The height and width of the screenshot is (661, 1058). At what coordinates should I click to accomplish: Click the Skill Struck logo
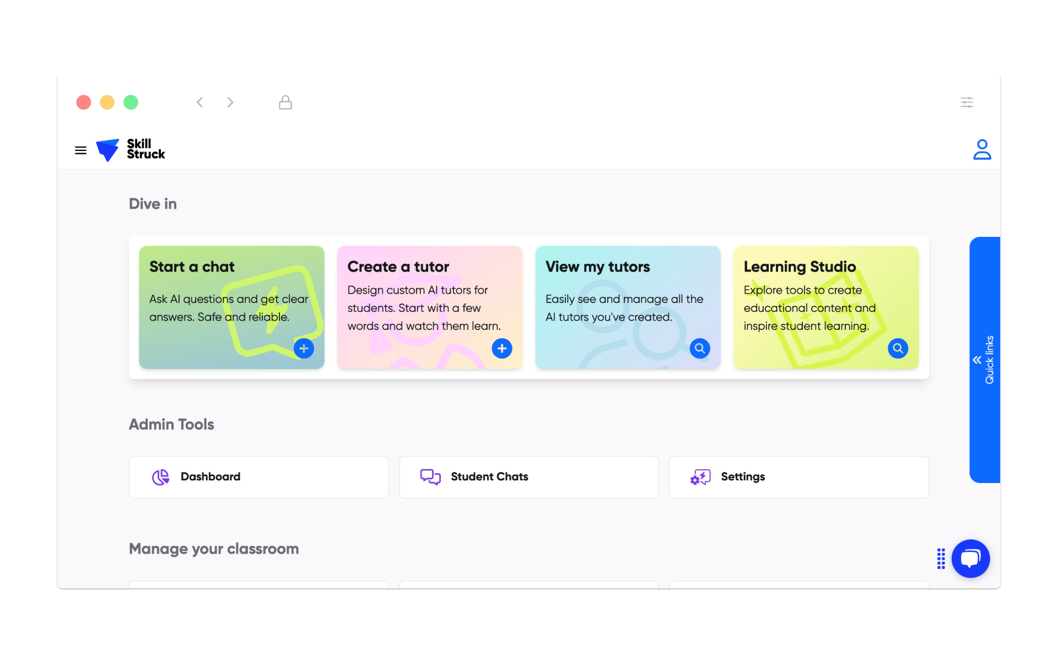131,150
